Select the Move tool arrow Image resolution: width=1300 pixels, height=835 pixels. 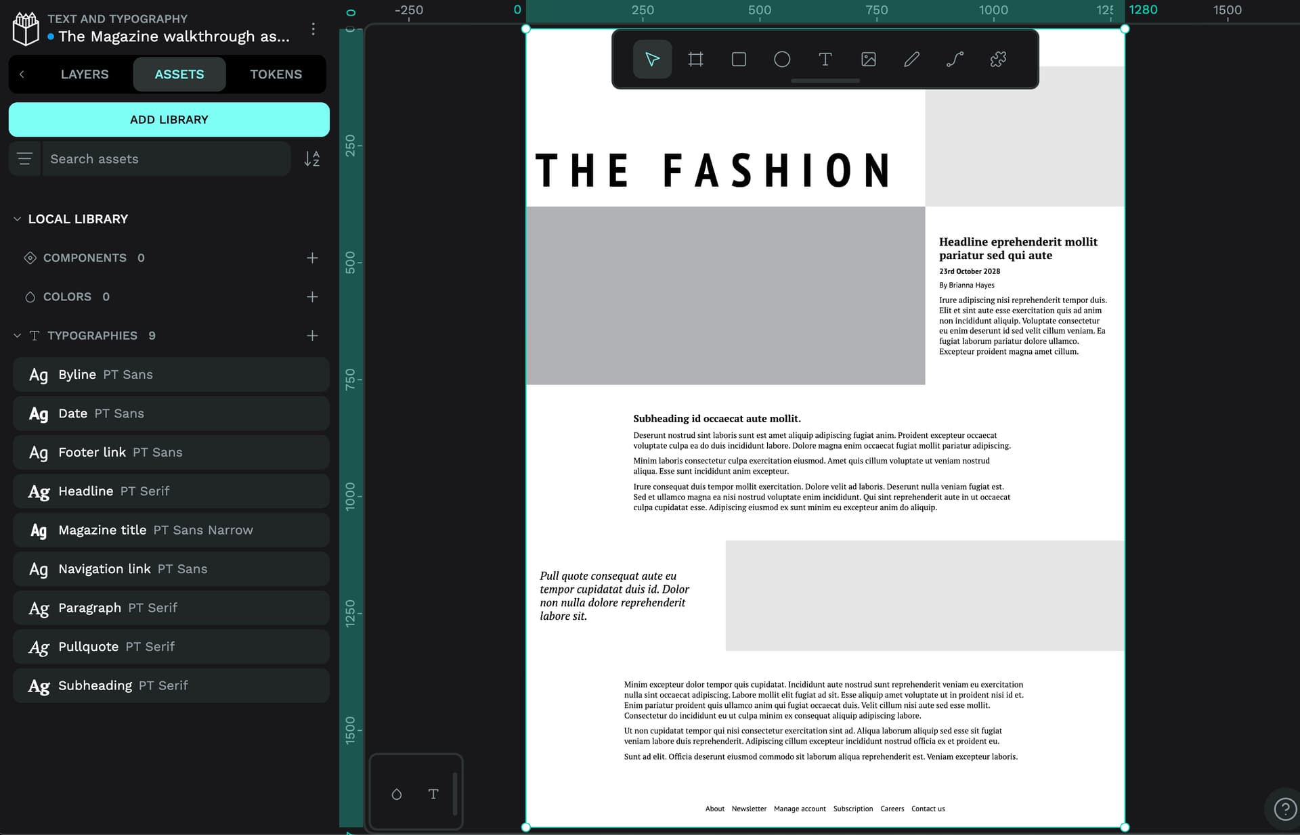point(652,60)
